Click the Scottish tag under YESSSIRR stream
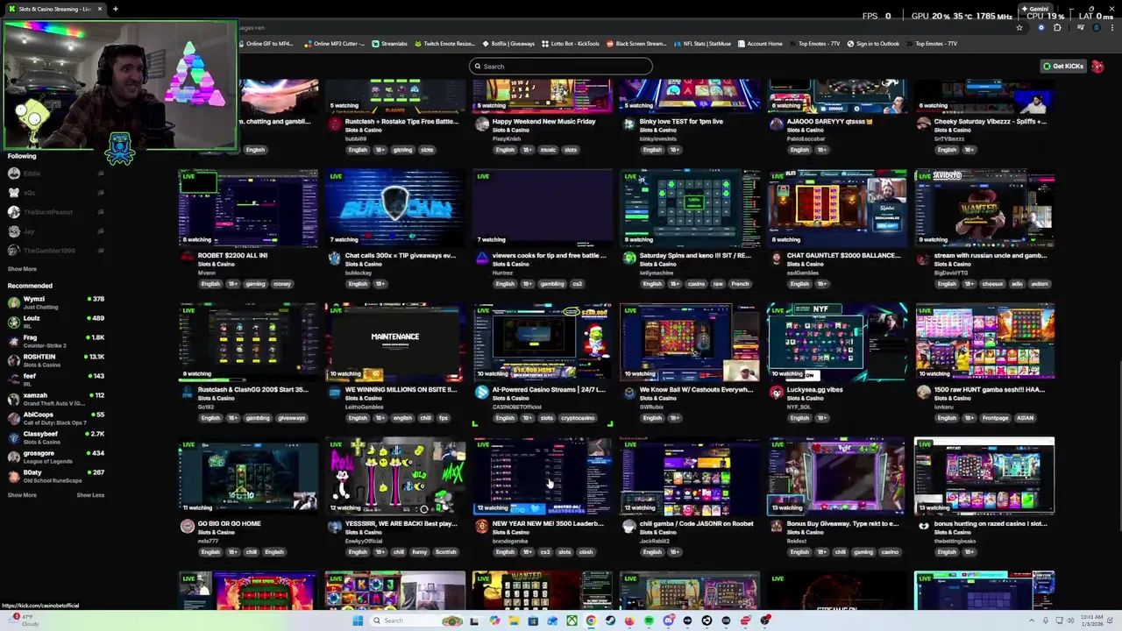 [x=445, y=552]
